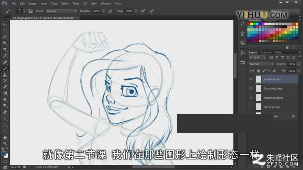Switch to the Paths tab
The width and height of the screenshot is (303, 170).
[x=278, y=53]
